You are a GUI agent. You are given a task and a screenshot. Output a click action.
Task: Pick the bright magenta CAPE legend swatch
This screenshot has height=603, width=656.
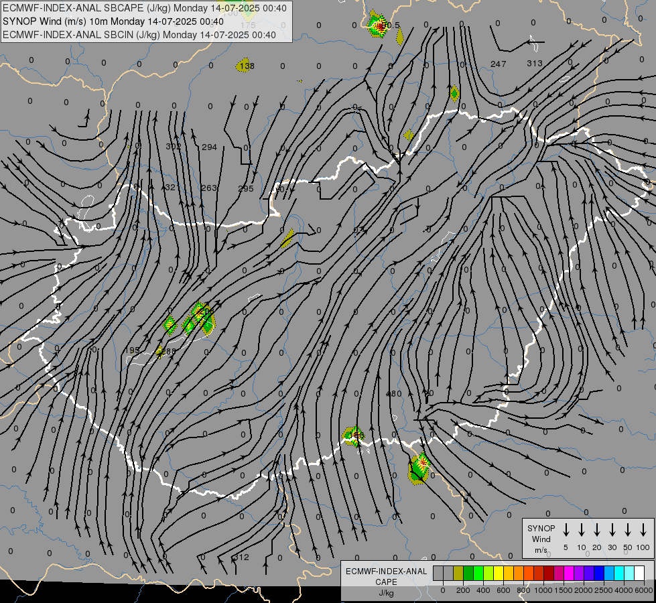click(x=569, y=574)
